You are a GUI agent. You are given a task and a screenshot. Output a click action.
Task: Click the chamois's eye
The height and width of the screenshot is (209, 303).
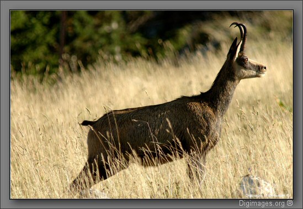[x=245, y=60]
